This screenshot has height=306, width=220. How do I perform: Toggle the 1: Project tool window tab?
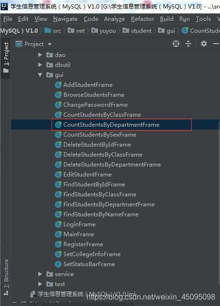(x=6, y=57)
